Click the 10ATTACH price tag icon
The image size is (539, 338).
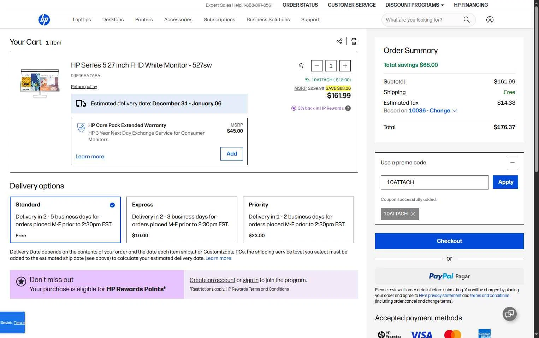(x=307, y=80)
